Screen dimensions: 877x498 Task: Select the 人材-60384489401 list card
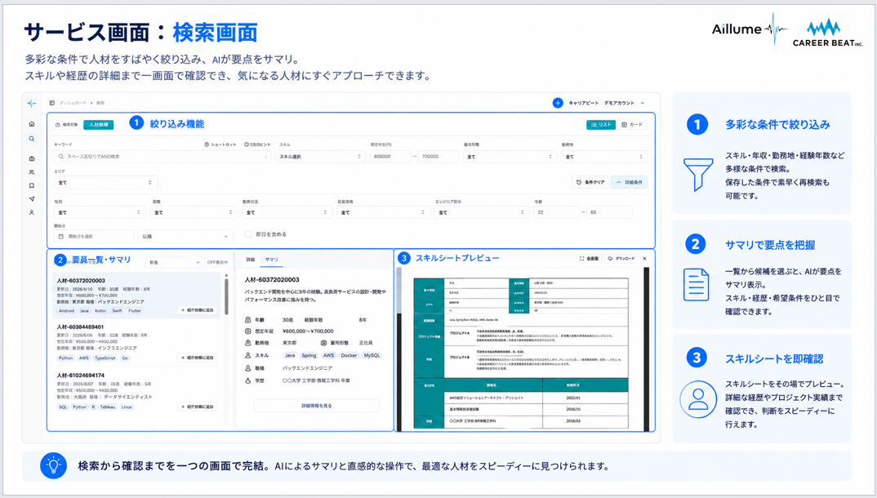pyautogui.click(x=137, y=343)
